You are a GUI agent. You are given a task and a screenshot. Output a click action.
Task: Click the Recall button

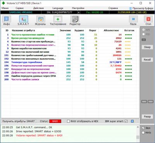[147, 60]
